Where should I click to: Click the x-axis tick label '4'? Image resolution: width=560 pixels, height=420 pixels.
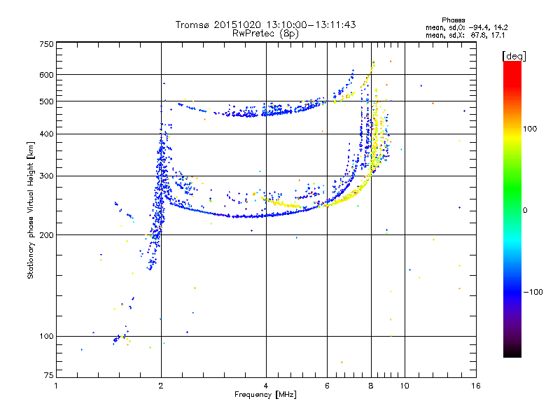tap(266, 386)
